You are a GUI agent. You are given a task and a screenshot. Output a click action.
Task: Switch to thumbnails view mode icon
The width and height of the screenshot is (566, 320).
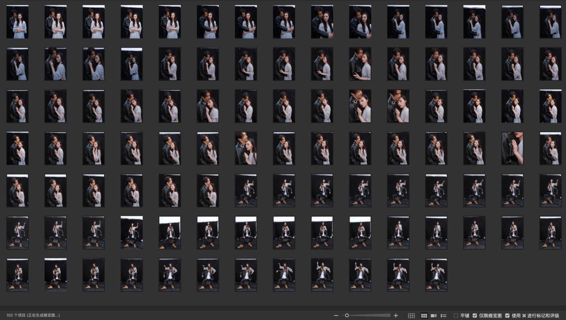click(x=424, y=316)
